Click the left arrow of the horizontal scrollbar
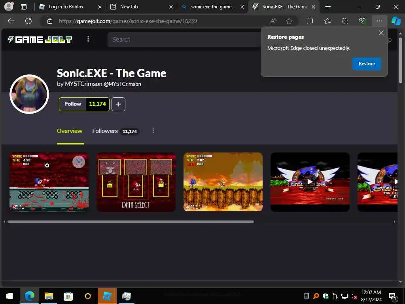Viewport: 405px width, 304px height. pyautogui.click(x=4, y=222)
